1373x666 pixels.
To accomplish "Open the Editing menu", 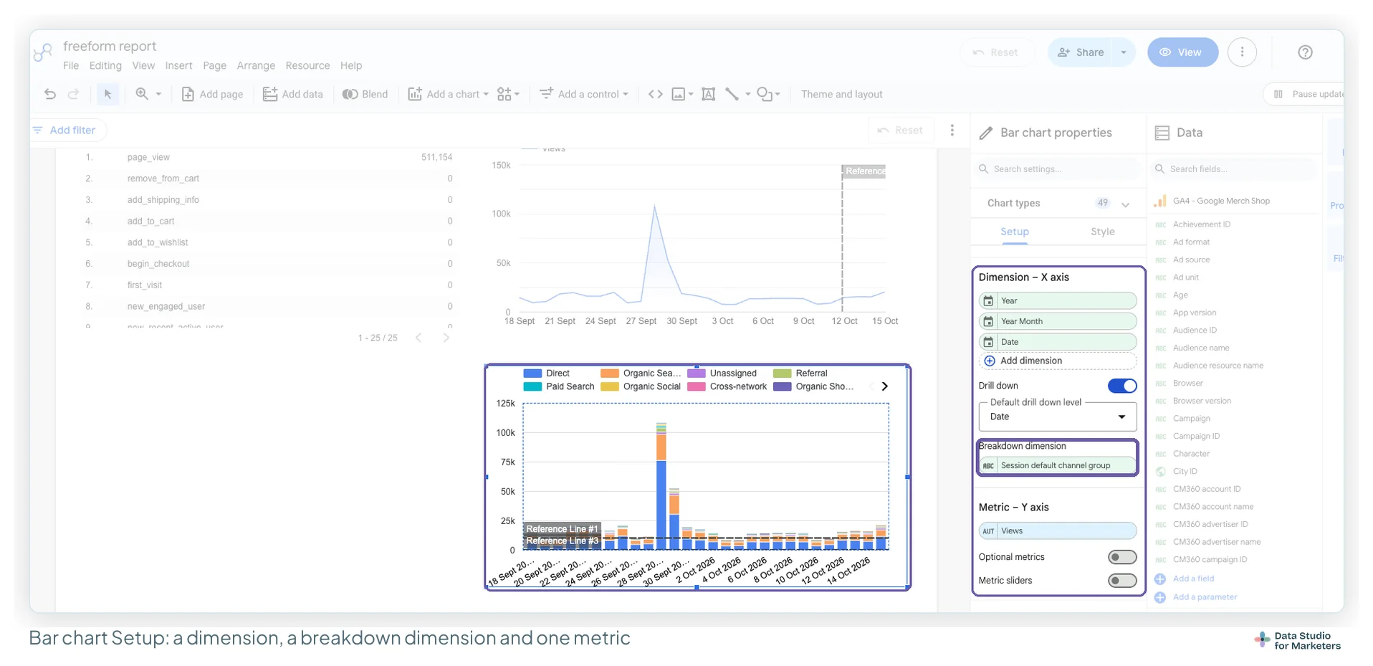I will coord(105,65).
